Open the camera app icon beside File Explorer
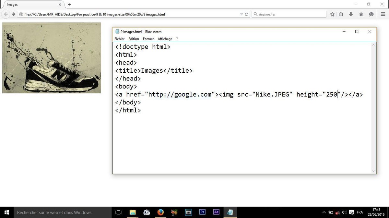 coord(147,212)
